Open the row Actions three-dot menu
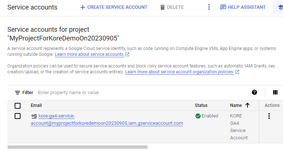The width and height of the screenshot is (283, 151). point(269,116)
